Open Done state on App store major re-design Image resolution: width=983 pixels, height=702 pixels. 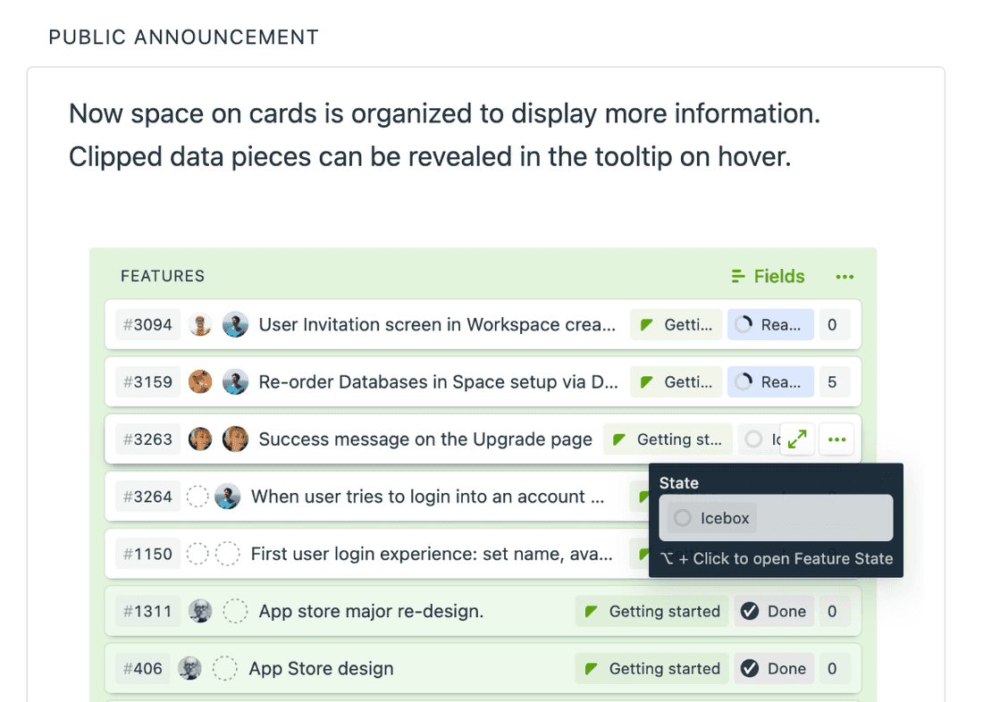[774, 612]
